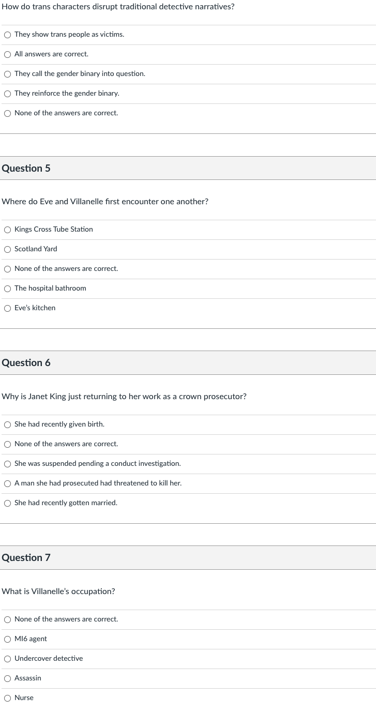376x713 pixels.
Task: Choose 'She was suspended pending a conduct investigation'
Action: tap(7, 464)
